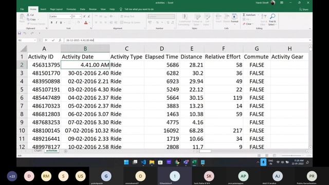Viewport: 329px width, 185px height.
Task: Click the Merge & Center button
Action: tap(130, 23)
